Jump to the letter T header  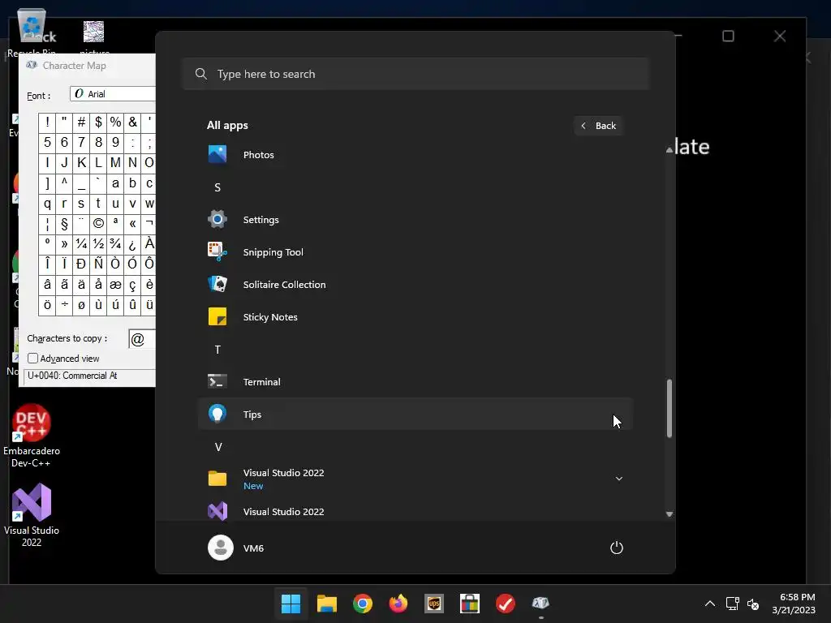point(217,350)
